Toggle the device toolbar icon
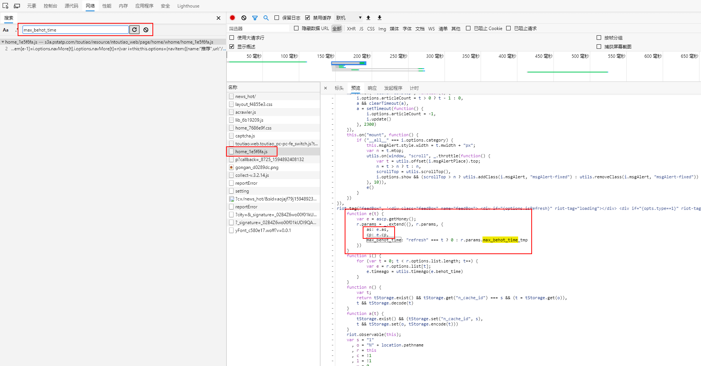This screenshot has height=366, width=701. [x=17, y=6]
